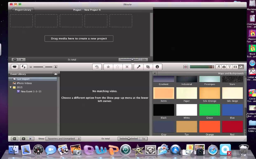
Task: Choose the Stars background thumbnail
Action: (x=232, y=79)
